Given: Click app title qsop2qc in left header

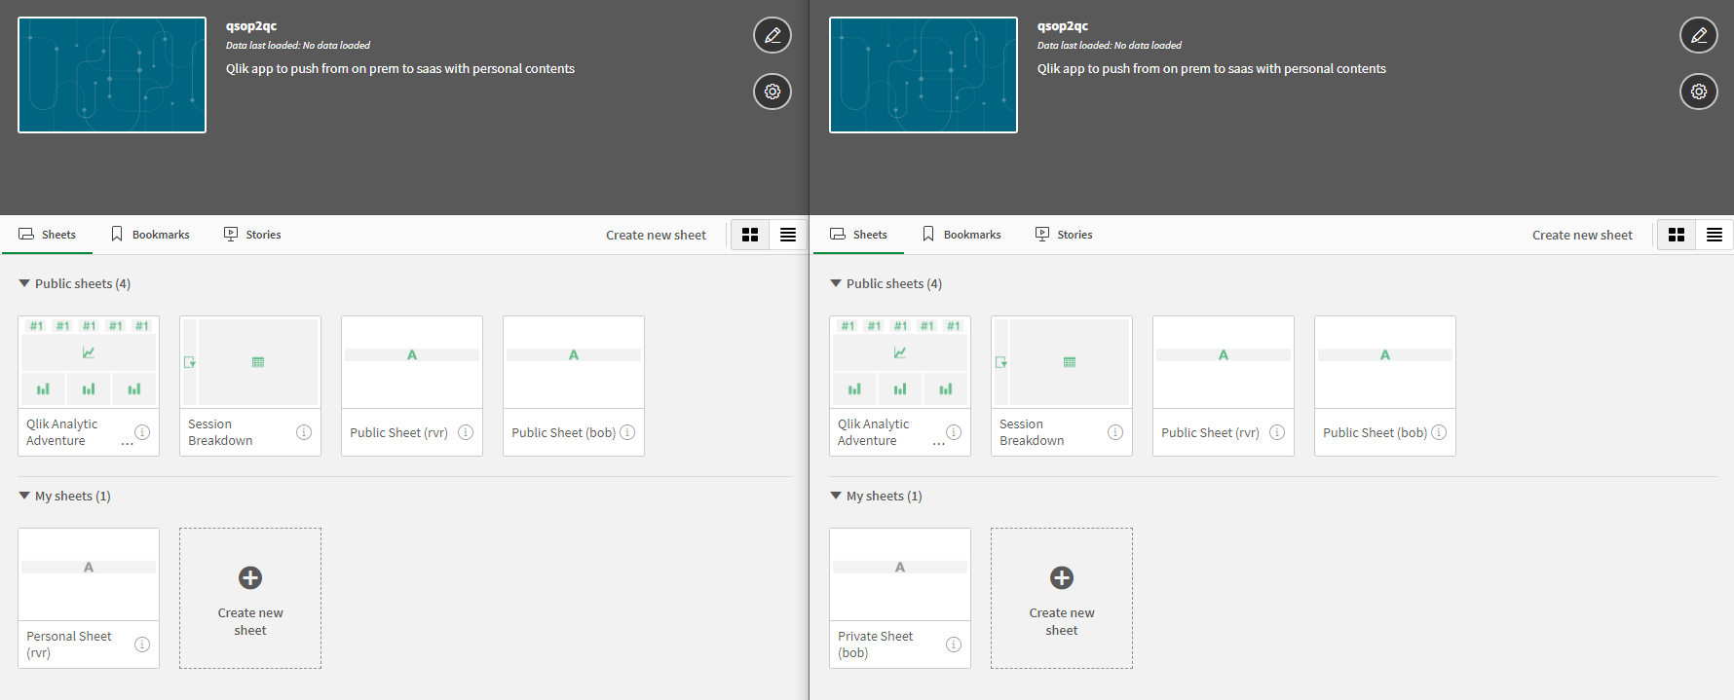Looking at the screenshot, I should point(251,26).
